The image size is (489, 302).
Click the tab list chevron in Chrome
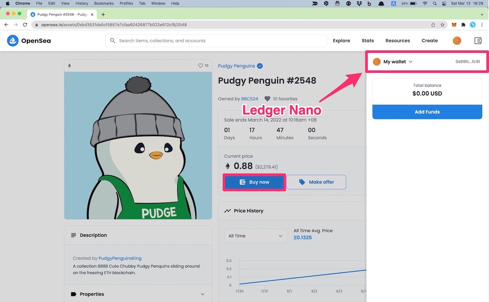482,14
